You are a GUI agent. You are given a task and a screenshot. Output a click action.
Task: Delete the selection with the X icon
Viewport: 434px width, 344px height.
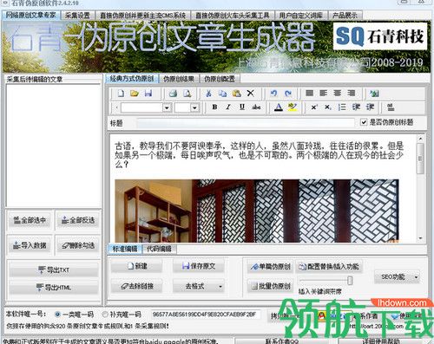(251, 94)
